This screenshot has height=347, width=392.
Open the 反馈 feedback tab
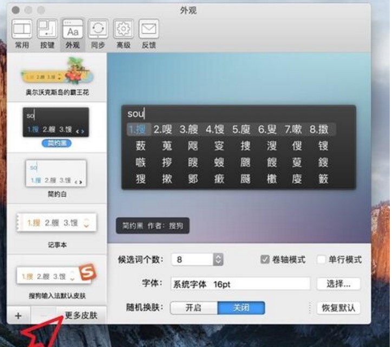pyautogui.click(x=149, y=34)
